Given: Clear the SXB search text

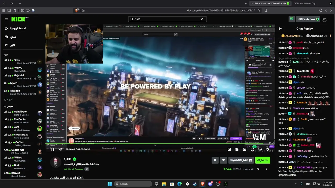Looking at the screenshot, I should tap(202, 19).
